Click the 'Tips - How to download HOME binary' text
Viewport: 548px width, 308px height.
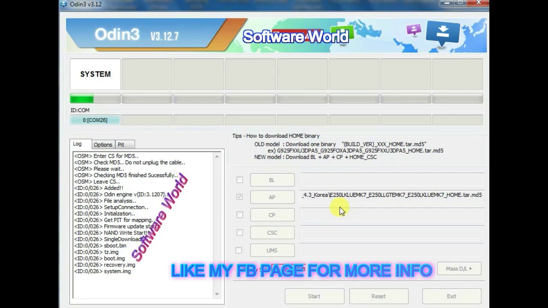[276, 136]
